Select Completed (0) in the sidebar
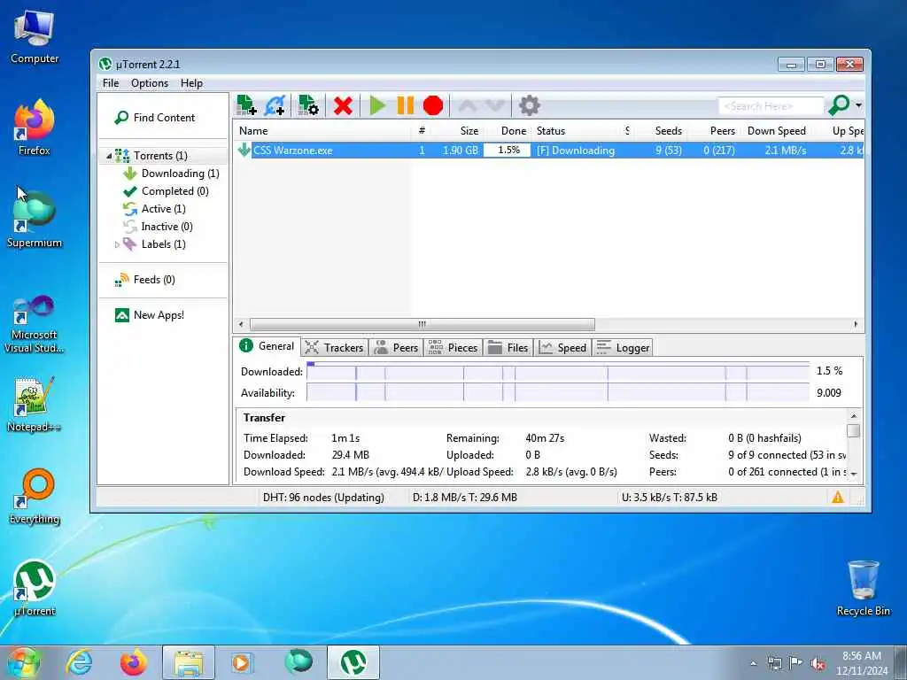907x680 pixels. pos(166,191)
